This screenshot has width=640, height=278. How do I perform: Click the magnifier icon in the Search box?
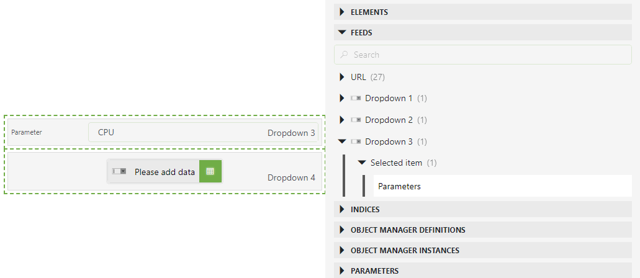(x=345, y=54)
